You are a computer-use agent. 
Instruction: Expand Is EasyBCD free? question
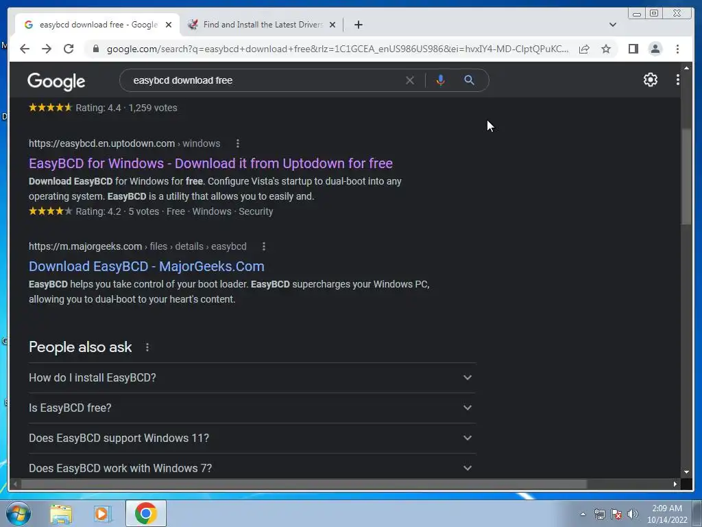252,408
